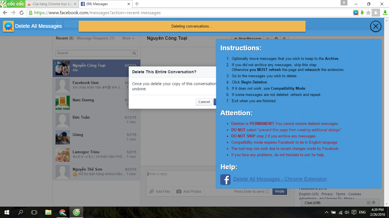Image resolution: width=389 pixels, height=218 pixels.
Task: Switch to the Cửa hàng Chrome trực tuyến tab
Action: 52,4
